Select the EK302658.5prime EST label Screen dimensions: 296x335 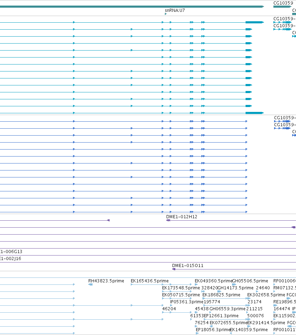[266, 295]
